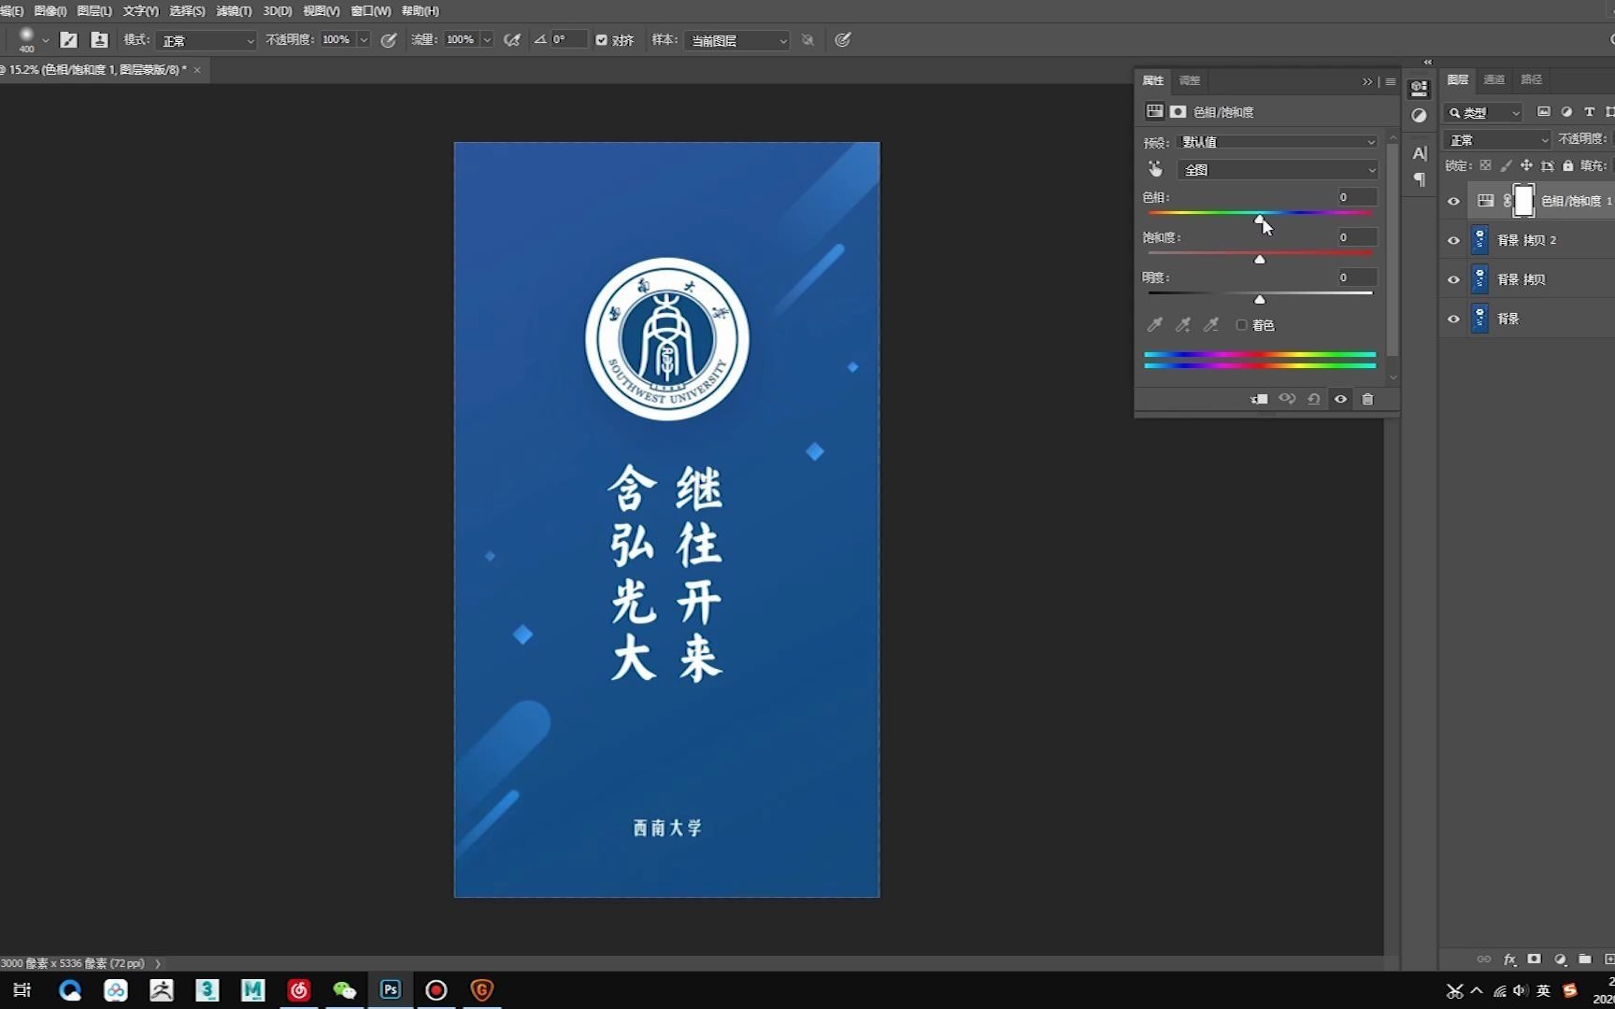Filter layers by type layers icon
This screenshot has height=1009, width=1615.
point(1589,112)
